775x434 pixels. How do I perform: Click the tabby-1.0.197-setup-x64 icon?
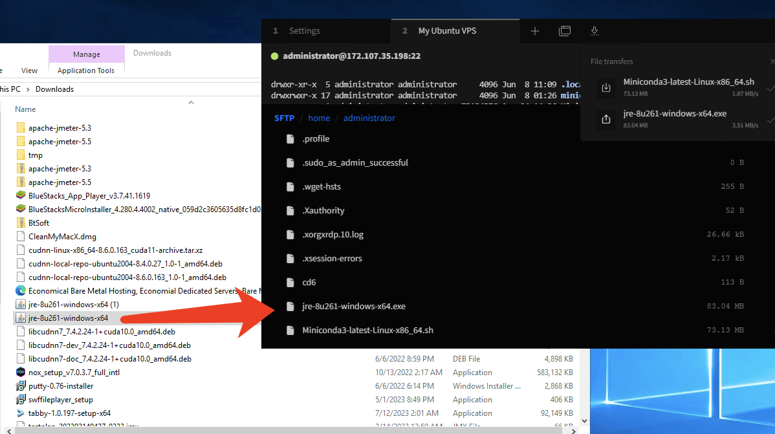[x=21, y=413]
